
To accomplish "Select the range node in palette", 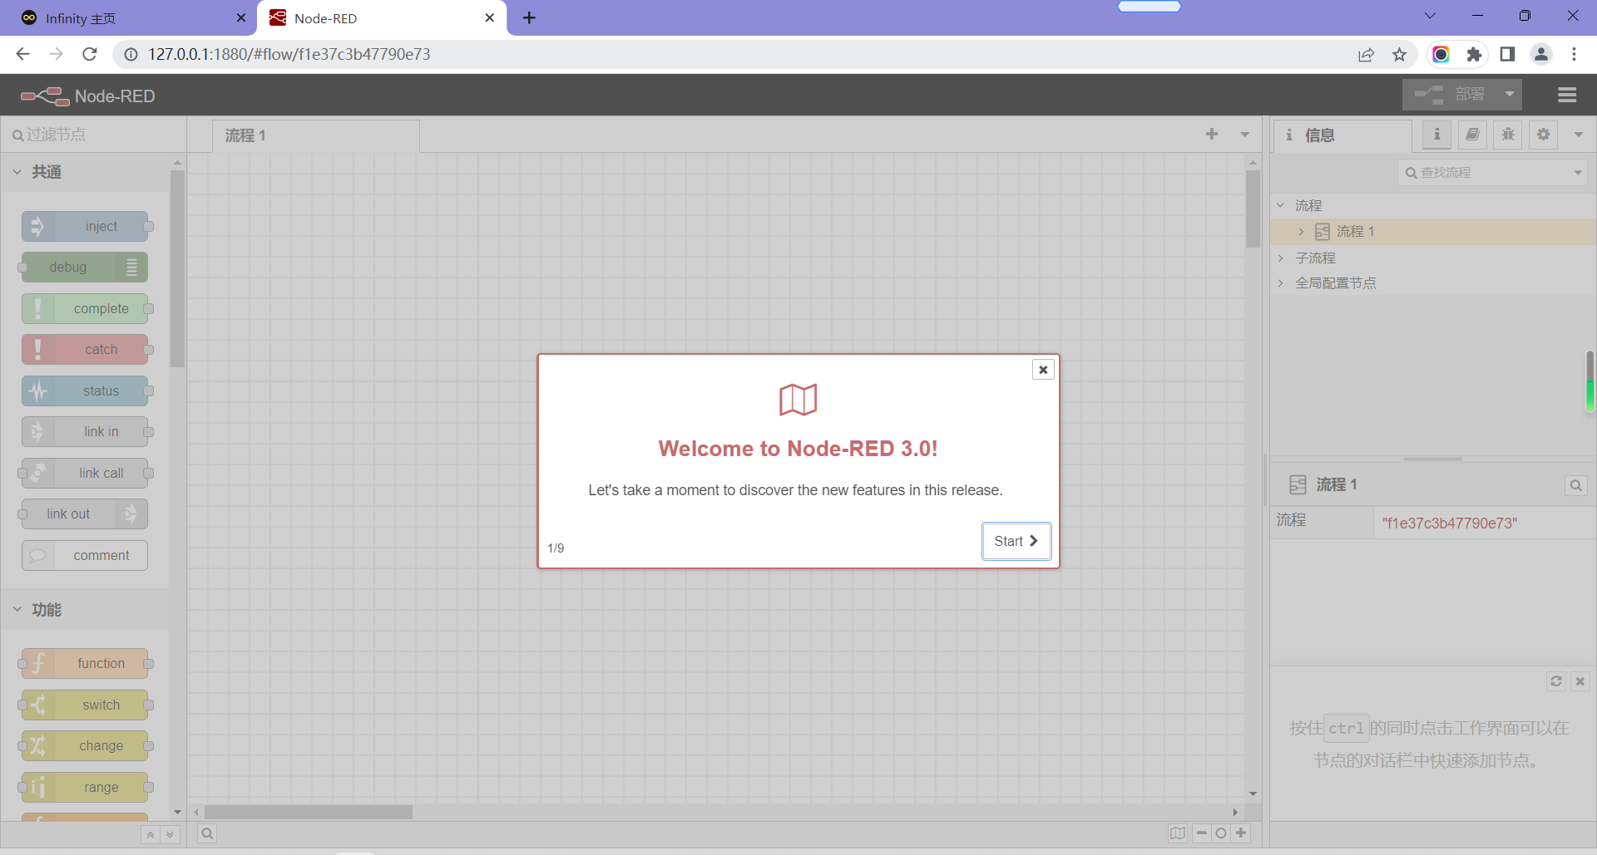I will (x=85, y=788).
